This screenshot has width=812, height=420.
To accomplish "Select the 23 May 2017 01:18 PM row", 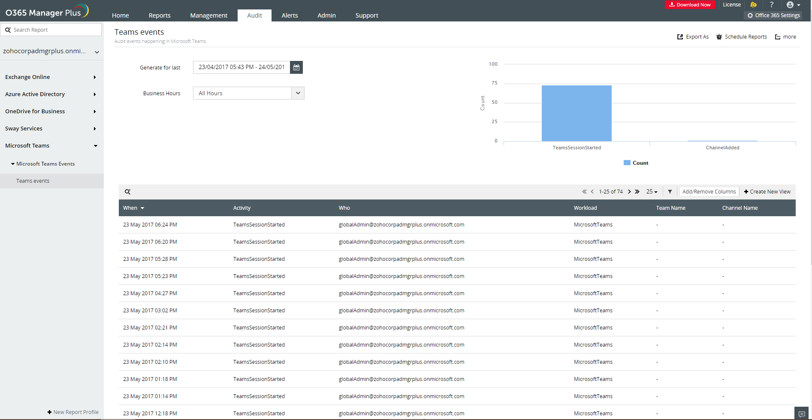I will point(457,379).
